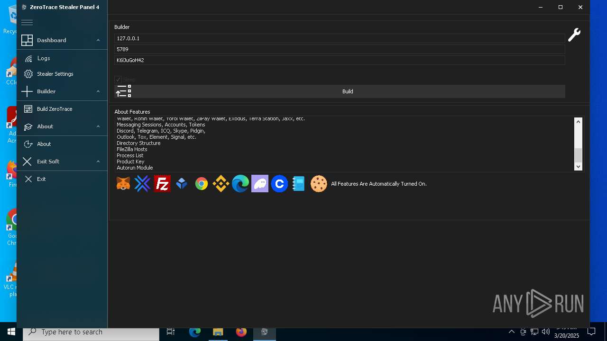Click the Binance icon
The height and width of the screenshot is (341, 607).
[221, 184]
